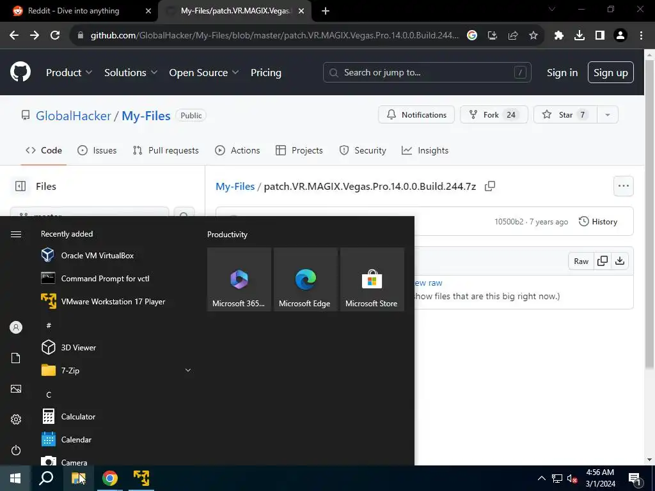655x491 pixels.
Task: Open Documents from Start sidebar
Action: coord(16,358)
